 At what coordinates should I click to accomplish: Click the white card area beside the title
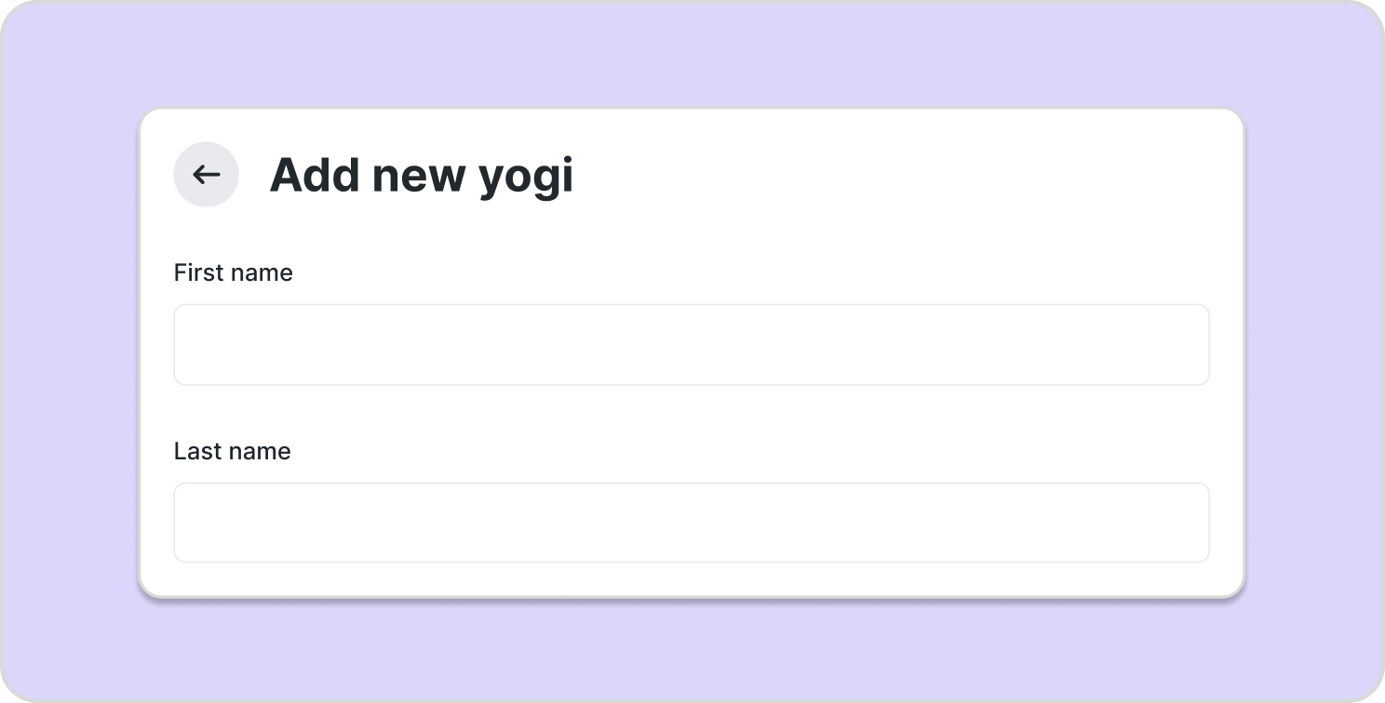tap(884, 175)
